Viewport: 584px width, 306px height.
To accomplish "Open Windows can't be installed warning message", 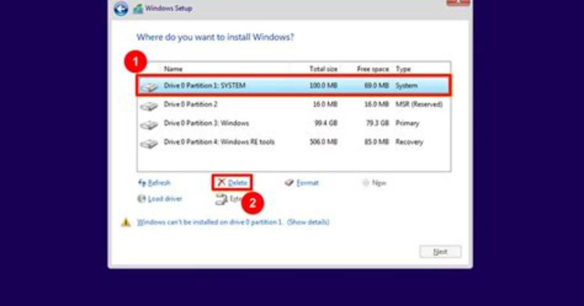I will pos(210,222).
